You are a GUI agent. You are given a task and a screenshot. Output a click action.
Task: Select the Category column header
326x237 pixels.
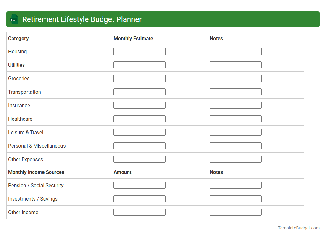coord(18,38)
